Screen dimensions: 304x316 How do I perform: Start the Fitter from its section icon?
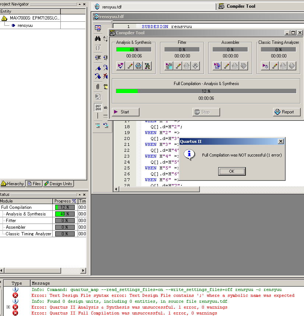[169, 66]
